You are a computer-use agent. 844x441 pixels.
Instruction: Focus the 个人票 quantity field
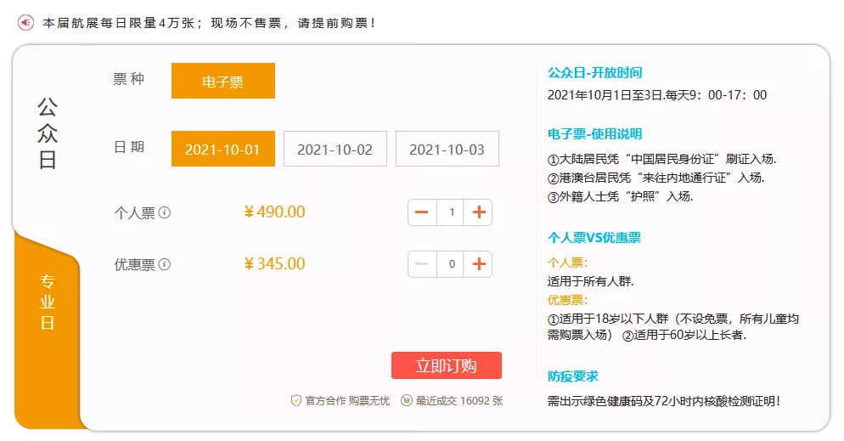(451, 212)
